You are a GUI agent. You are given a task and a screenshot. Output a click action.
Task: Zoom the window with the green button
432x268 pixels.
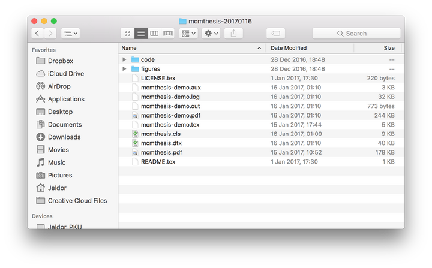point(54,21)
